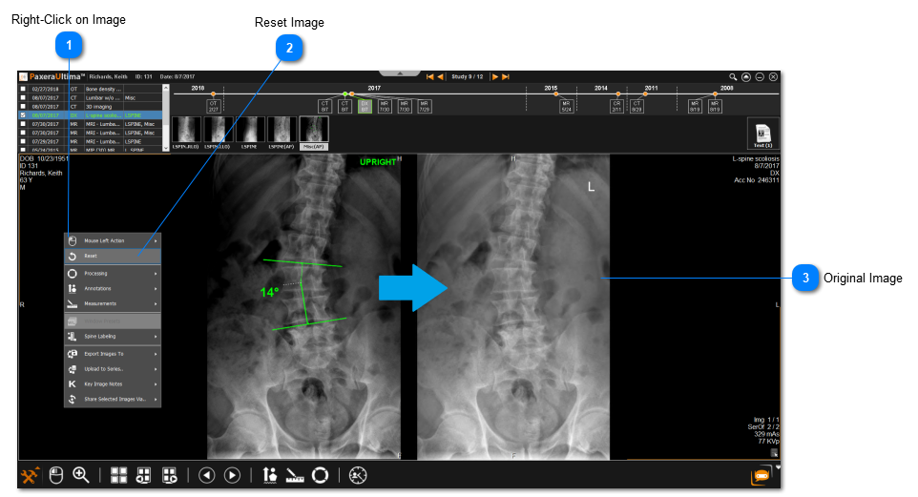Select the Misc(AP) series thumbnail
Screen dimensions: 918x497
[x=313, y=133]
